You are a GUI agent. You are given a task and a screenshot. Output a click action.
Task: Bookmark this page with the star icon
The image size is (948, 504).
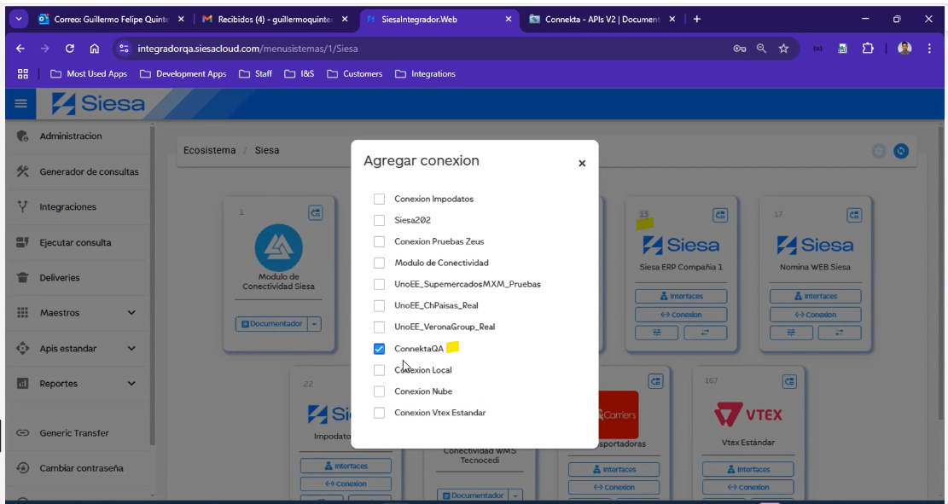point(783,49)
